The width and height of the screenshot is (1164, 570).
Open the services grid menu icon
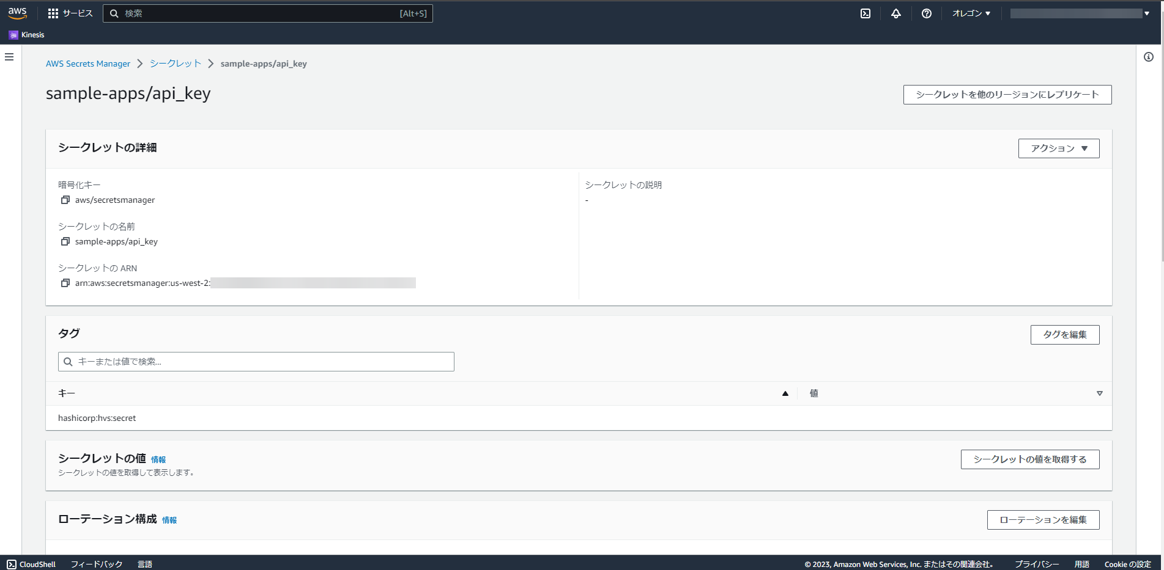[53, 13]
